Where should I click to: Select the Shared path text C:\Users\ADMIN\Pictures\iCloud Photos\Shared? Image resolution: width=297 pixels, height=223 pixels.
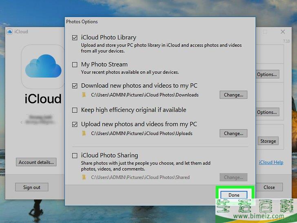(140, 178)
